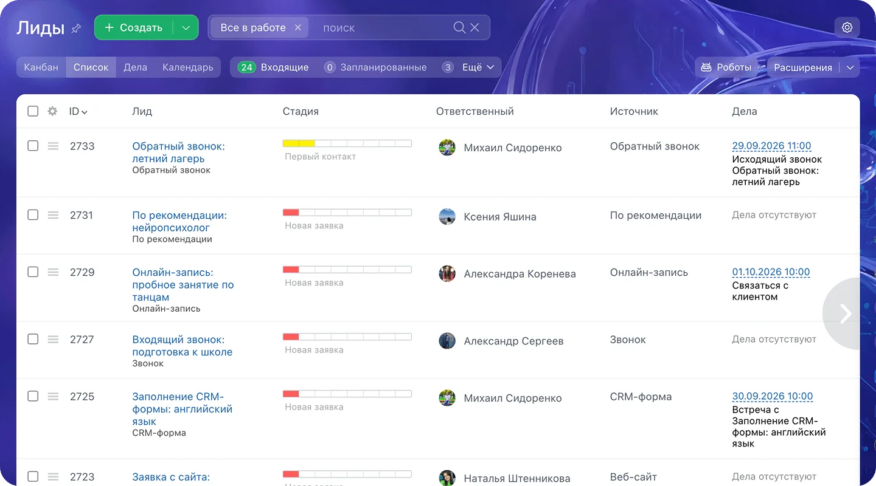Open the Расширения dropdown arrow
This screenshot has width=876, height=486.
point(850,67)
